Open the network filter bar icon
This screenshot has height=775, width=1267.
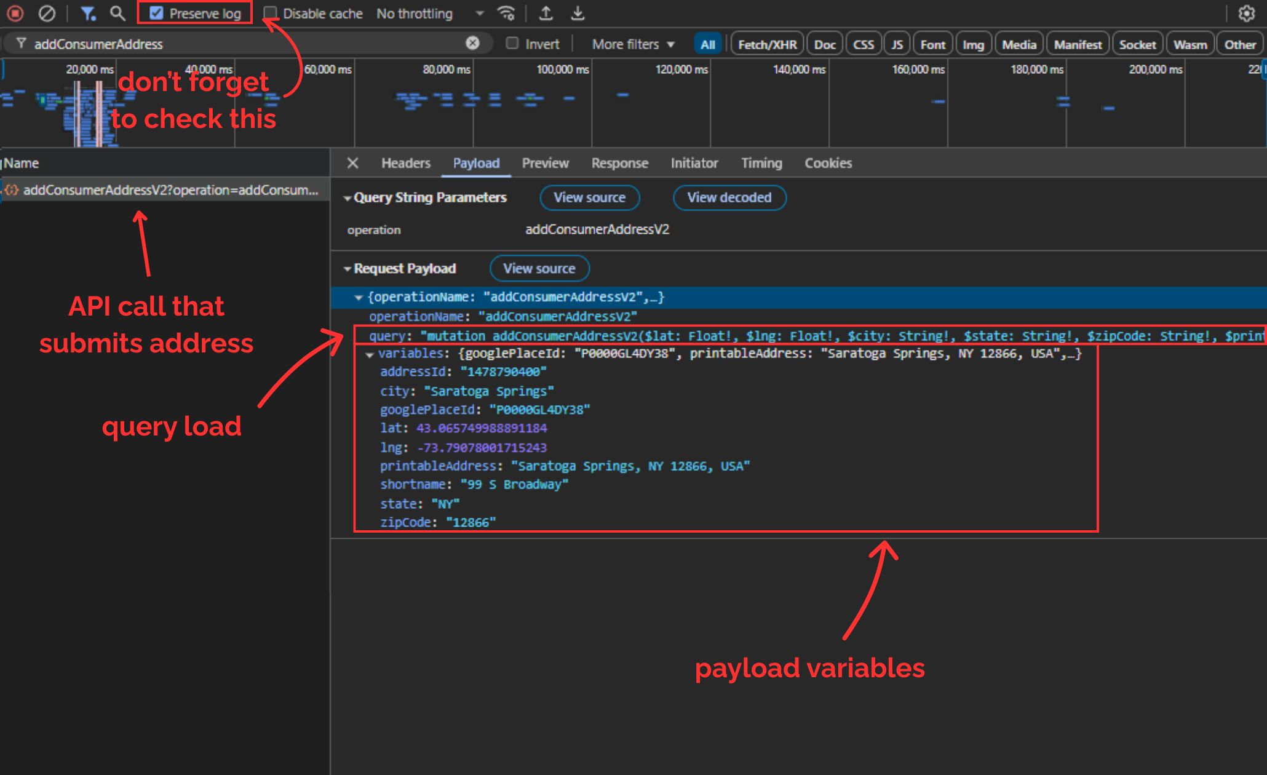(x=88, y=13)
